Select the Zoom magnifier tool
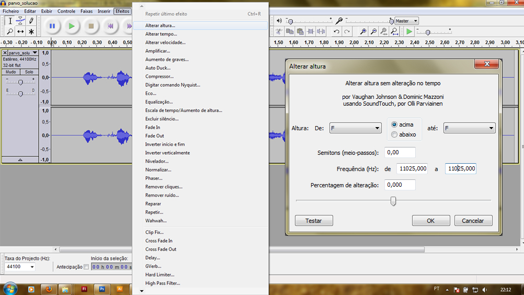The width and height of the screenshot is (524, 295). tap(10, 31)
